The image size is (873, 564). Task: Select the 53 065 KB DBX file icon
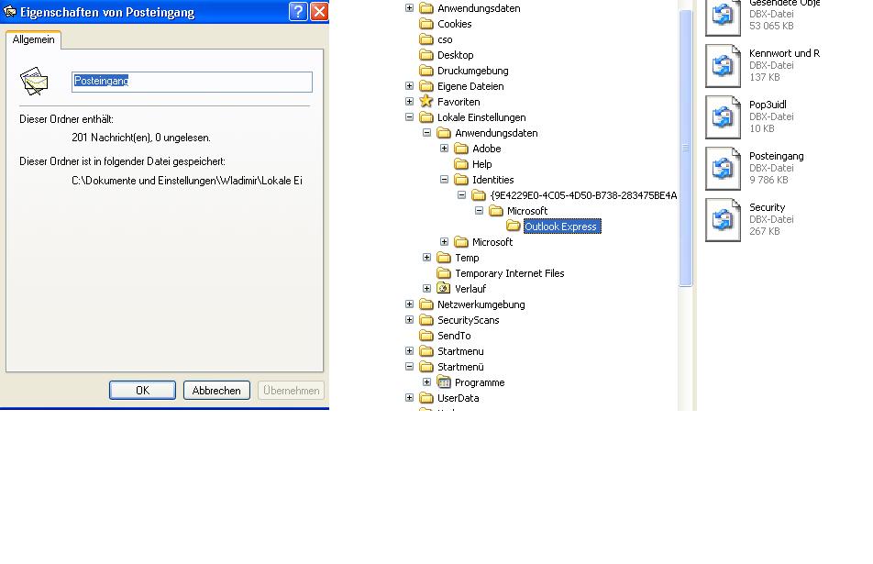[x=723, y=17]
